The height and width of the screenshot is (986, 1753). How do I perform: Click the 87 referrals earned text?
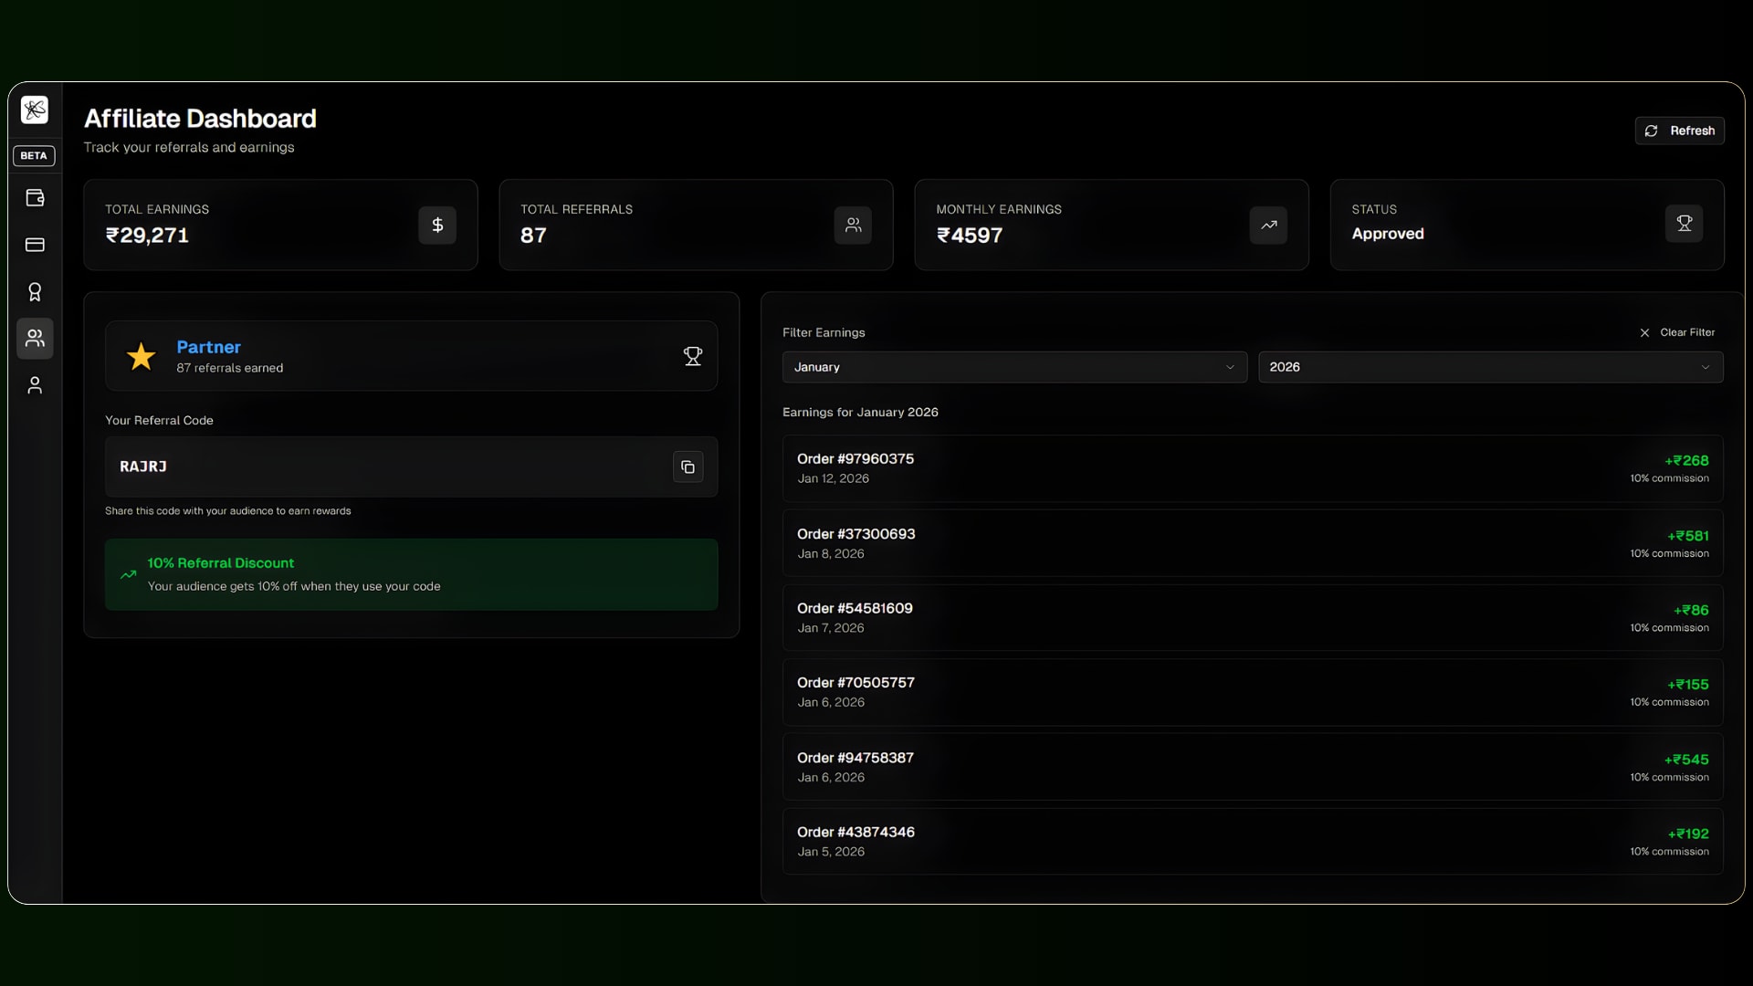(229, 368)
